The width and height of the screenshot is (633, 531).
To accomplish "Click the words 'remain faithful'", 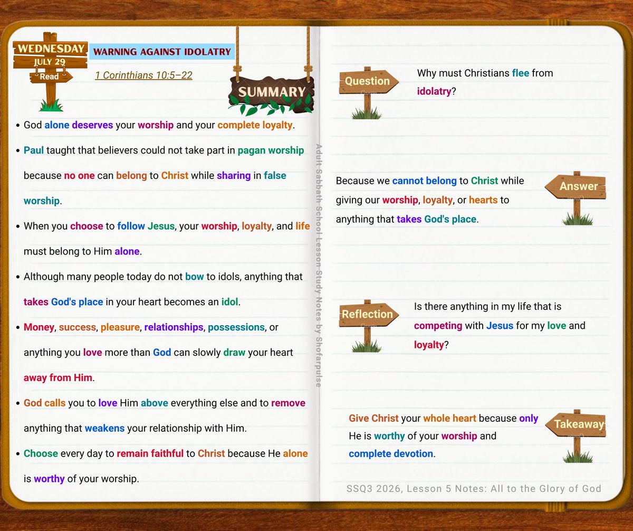I will point(150,453).
